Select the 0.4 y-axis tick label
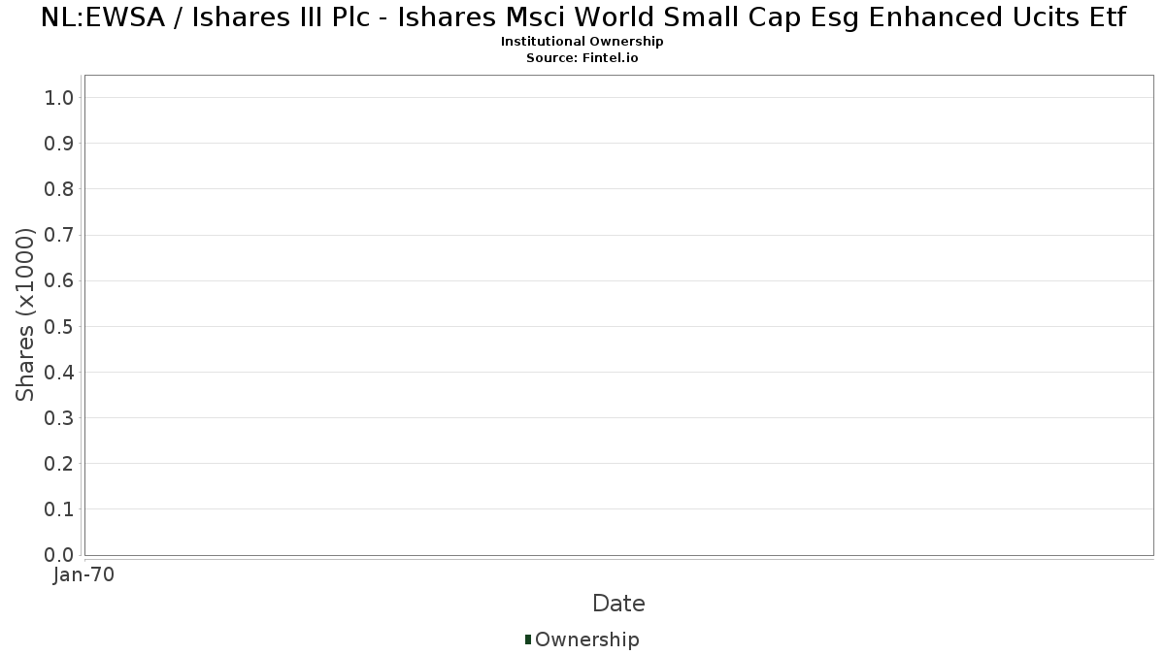Screen dimensions: 1165x655 click(59, 373)
